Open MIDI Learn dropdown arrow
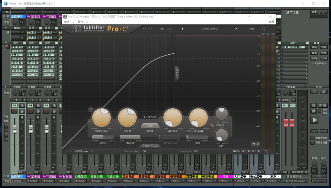Screen dimensions: 331x188 pos(92,151)
